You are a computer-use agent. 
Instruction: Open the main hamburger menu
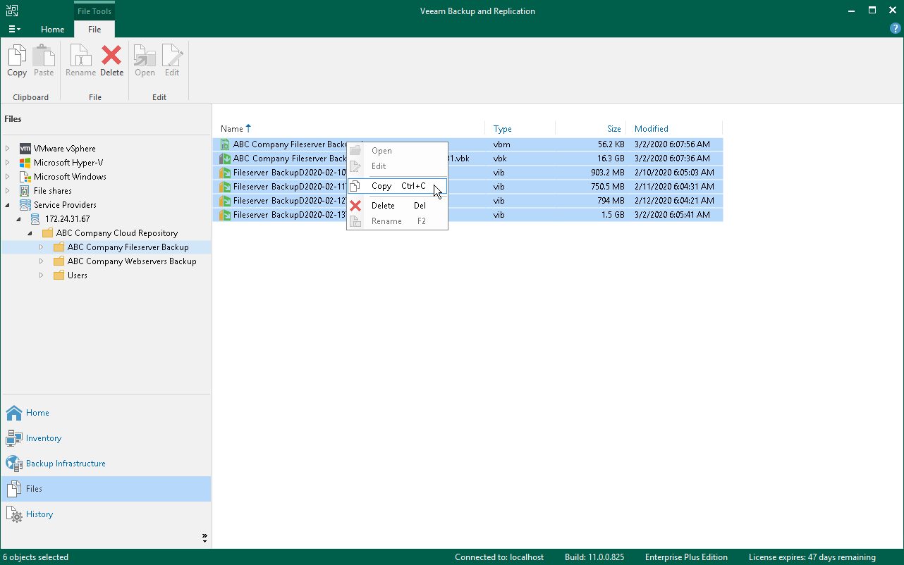14,29
